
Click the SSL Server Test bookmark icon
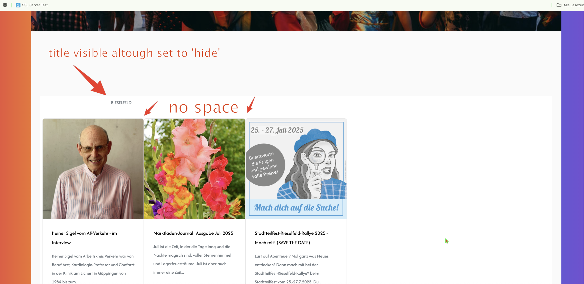coord(18,5)
